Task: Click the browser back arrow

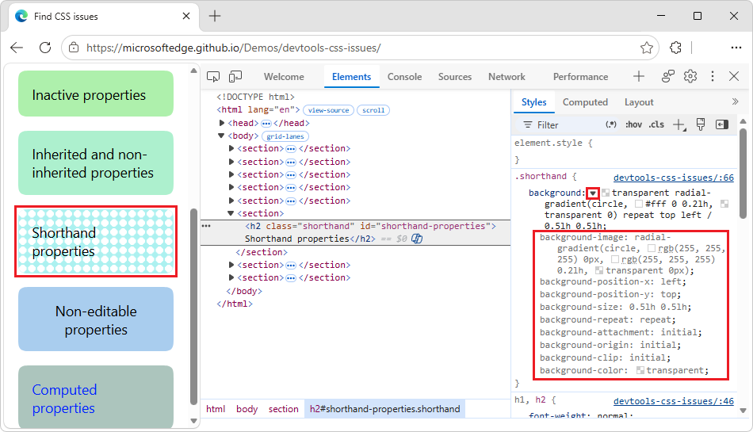Action: [17, 48]
